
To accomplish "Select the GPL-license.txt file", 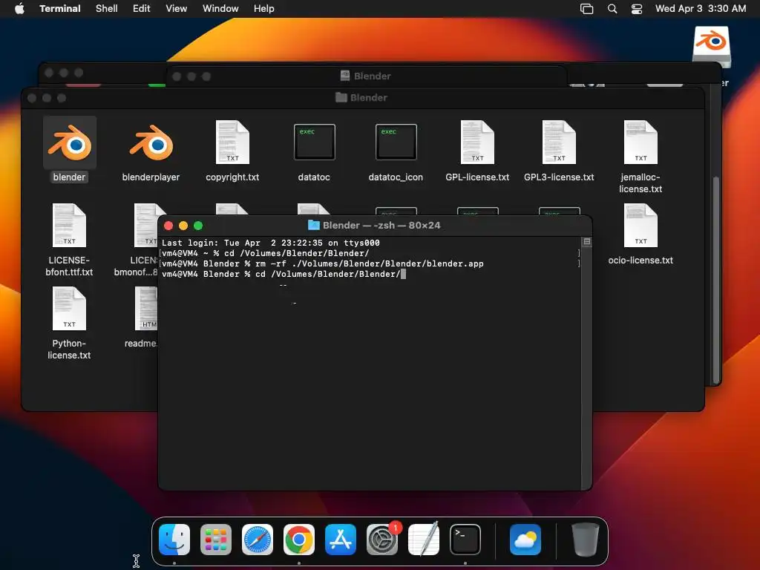I will tap(477, 142).
